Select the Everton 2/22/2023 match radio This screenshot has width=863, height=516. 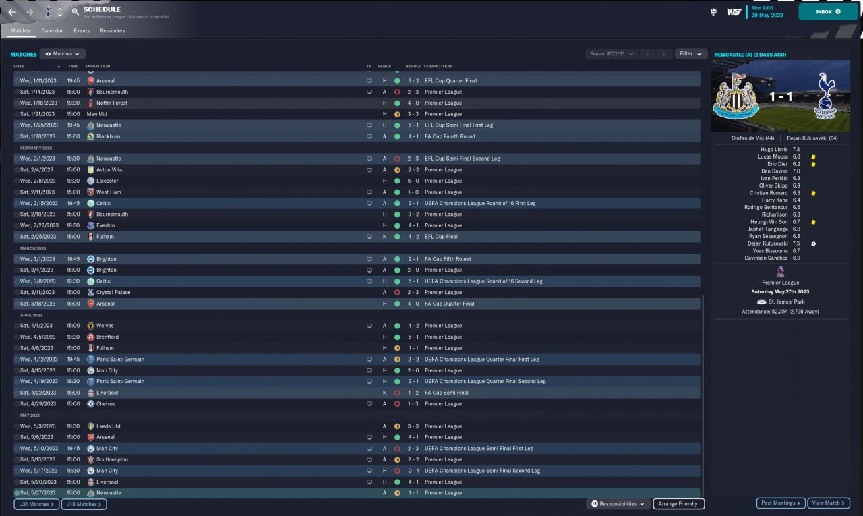(17, 225)
